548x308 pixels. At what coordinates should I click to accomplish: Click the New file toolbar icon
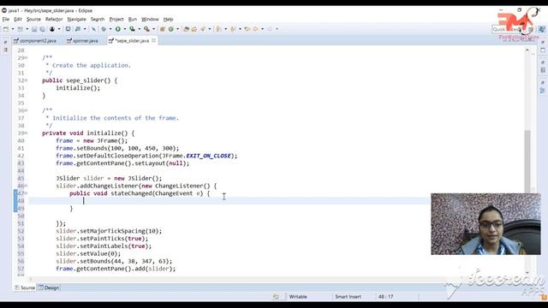[x=6, y=29]
